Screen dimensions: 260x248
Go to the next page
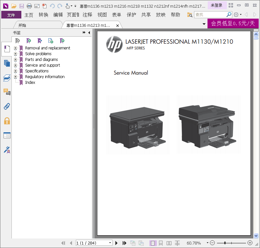[x=116, y=243]
